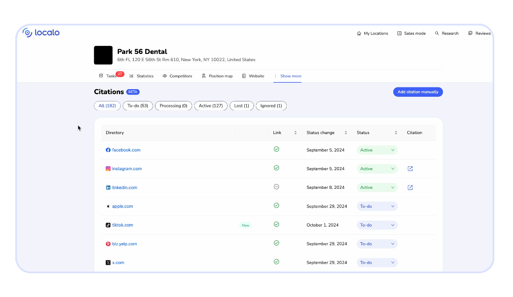The height and width of the screenshot is (297, 513).
Task: Open the Position map tab
Action: (217, 76)
